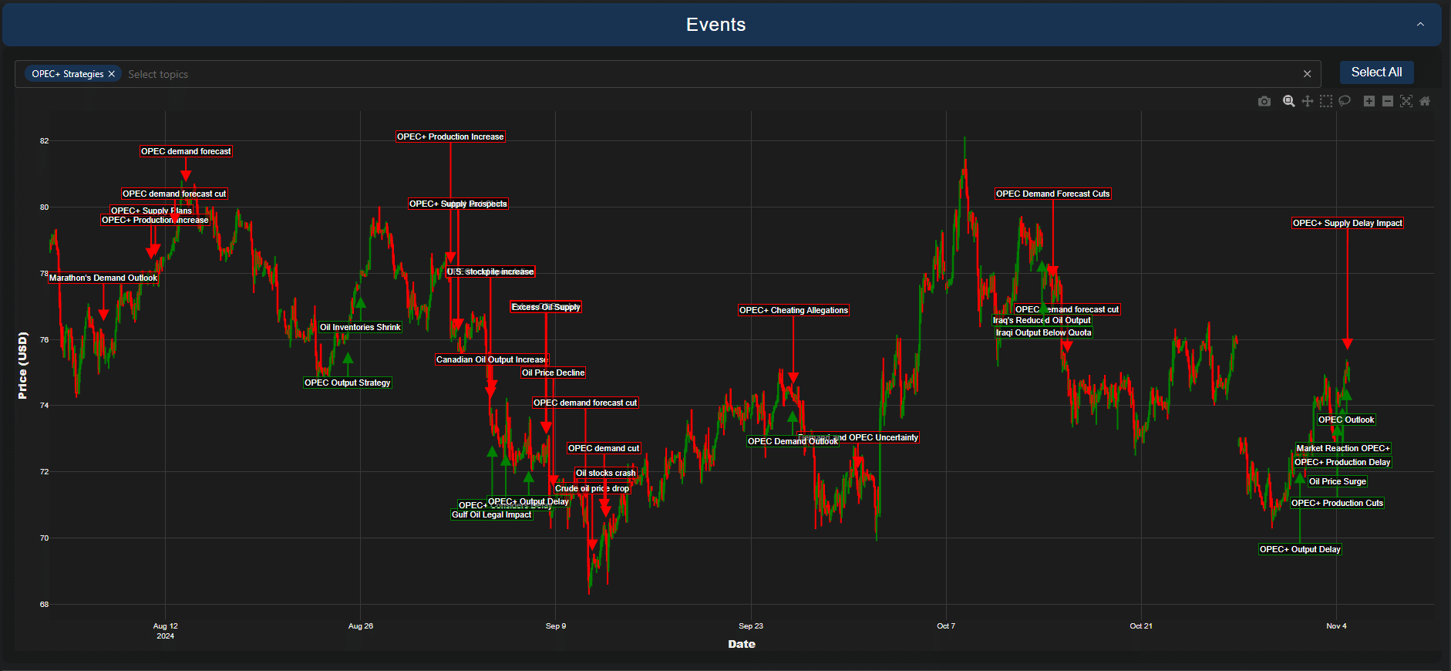This screenshot has height=671, width=1451.
Task: Click the Marathon's Demand Outlook annotation
Action: [x=103, y=278]
